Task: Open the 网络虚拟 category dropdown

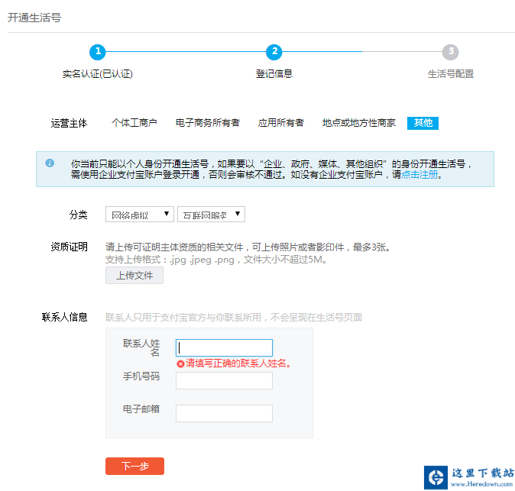Action: pyautogui.click(x=140, y=215)
